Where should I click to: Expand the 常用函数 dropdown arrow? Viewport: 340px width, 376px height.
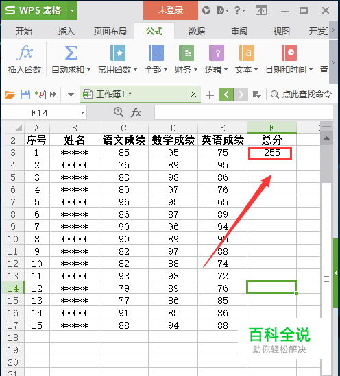pos(135,70)
